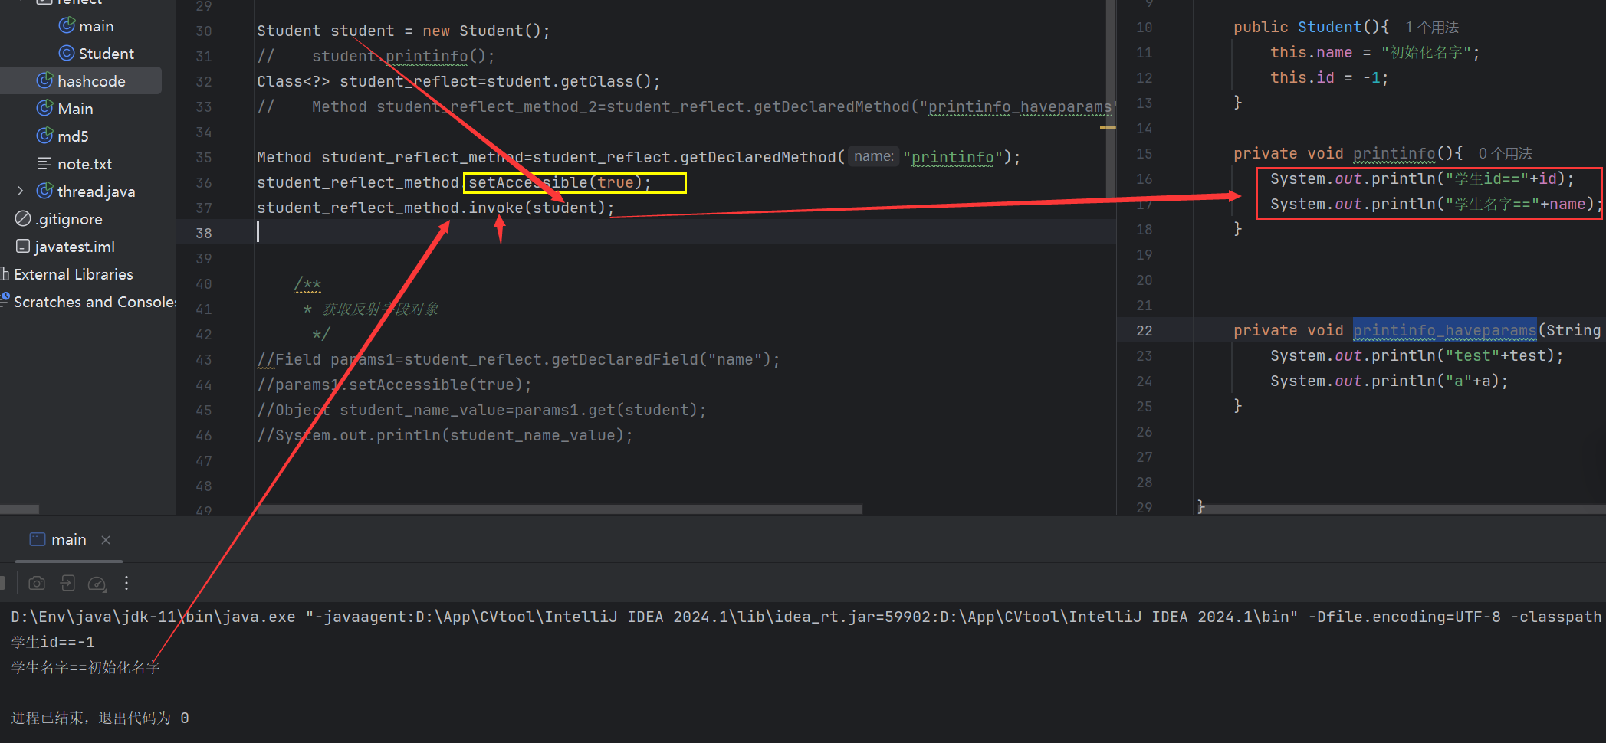Open the profiler gauge icon
The image size is (1606, 743).
[97, 584]
